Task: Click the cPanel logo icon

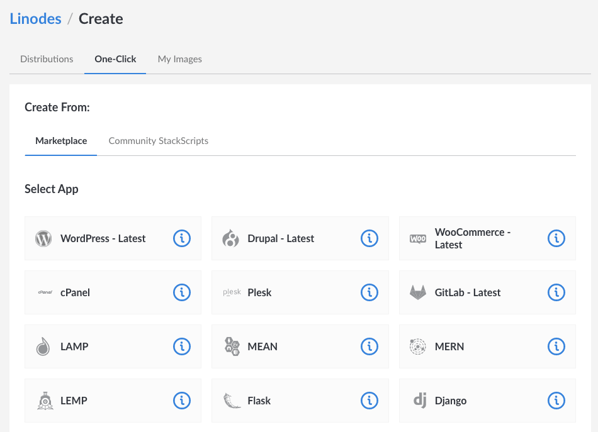Action: [43, 292]
